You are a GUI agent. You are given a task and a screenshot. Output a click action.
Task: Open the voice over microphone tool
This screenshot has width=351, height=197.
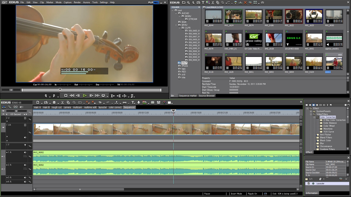[x=138, y=103]
